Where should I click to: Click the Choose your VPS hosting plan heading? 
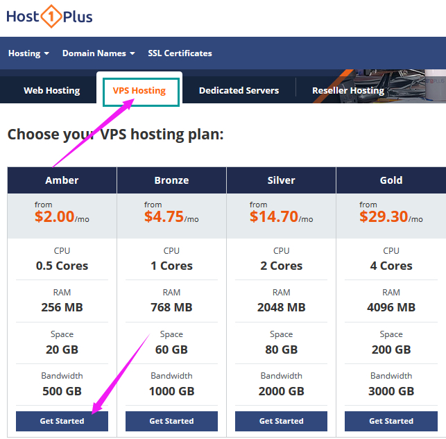pyautogui.click(x=115, y=135)
